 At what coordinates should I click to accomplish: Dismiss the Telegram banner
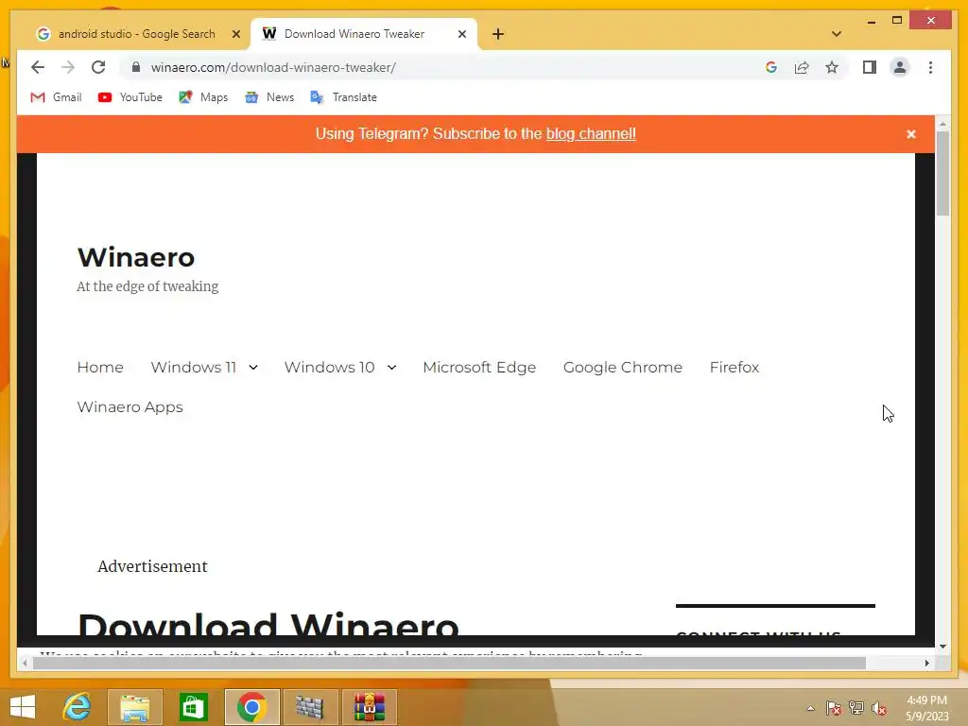click(x=910, y=134)
